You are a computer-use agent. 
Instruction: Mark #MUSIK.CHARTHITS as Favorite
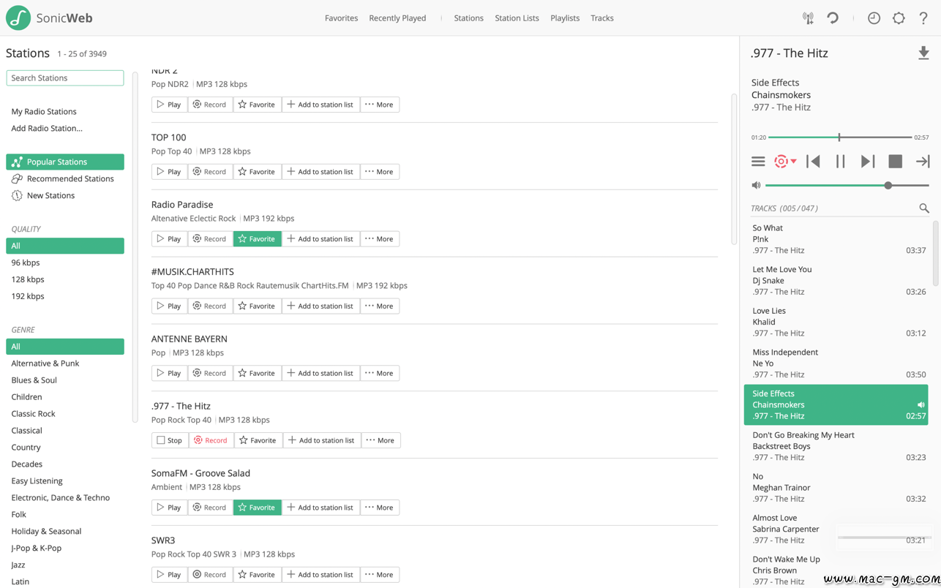click(257, 306)
